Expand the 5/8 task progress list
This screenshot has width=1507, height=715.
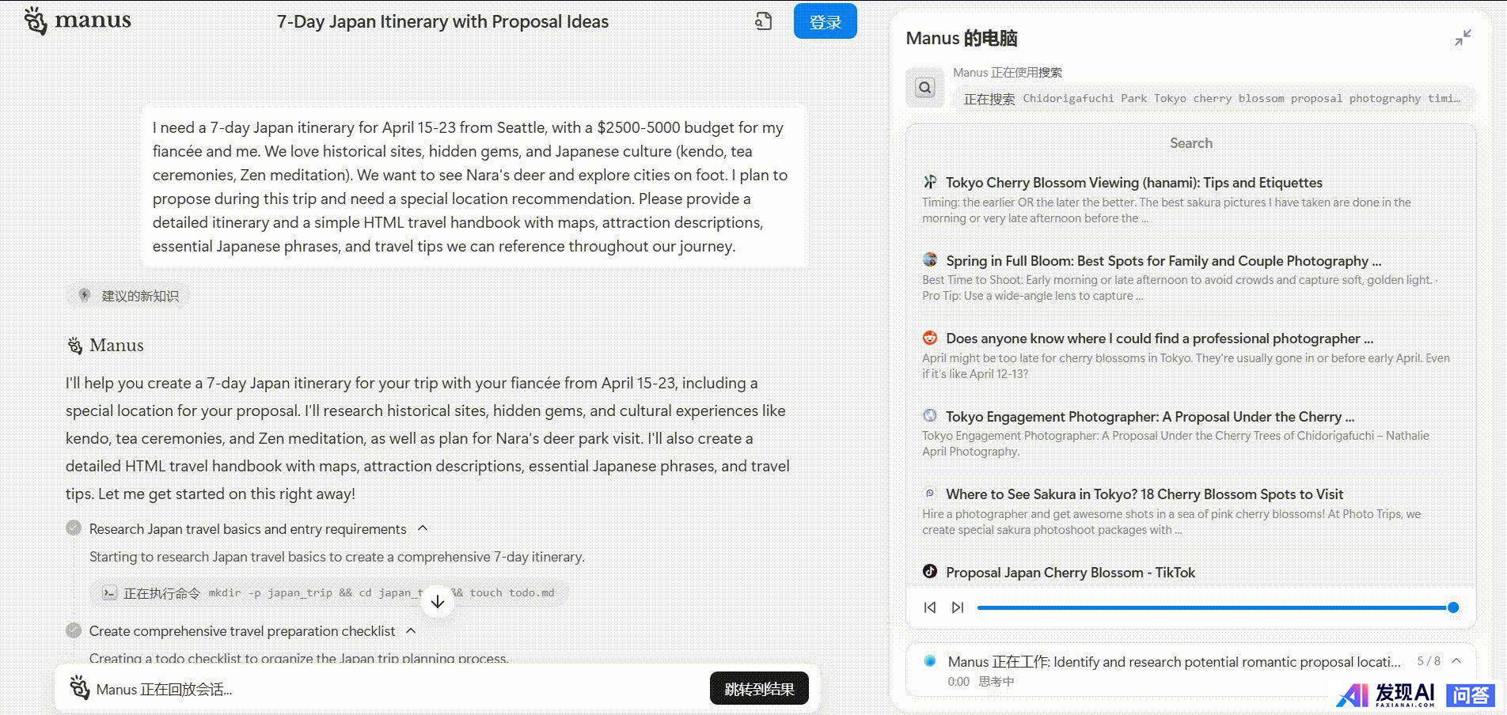coord(1456,661)
